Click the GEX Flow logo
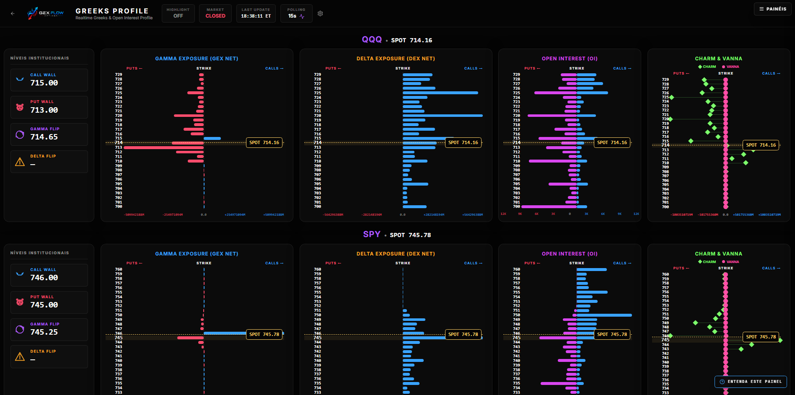The image size is (795, 395). (x=45, y=13)
